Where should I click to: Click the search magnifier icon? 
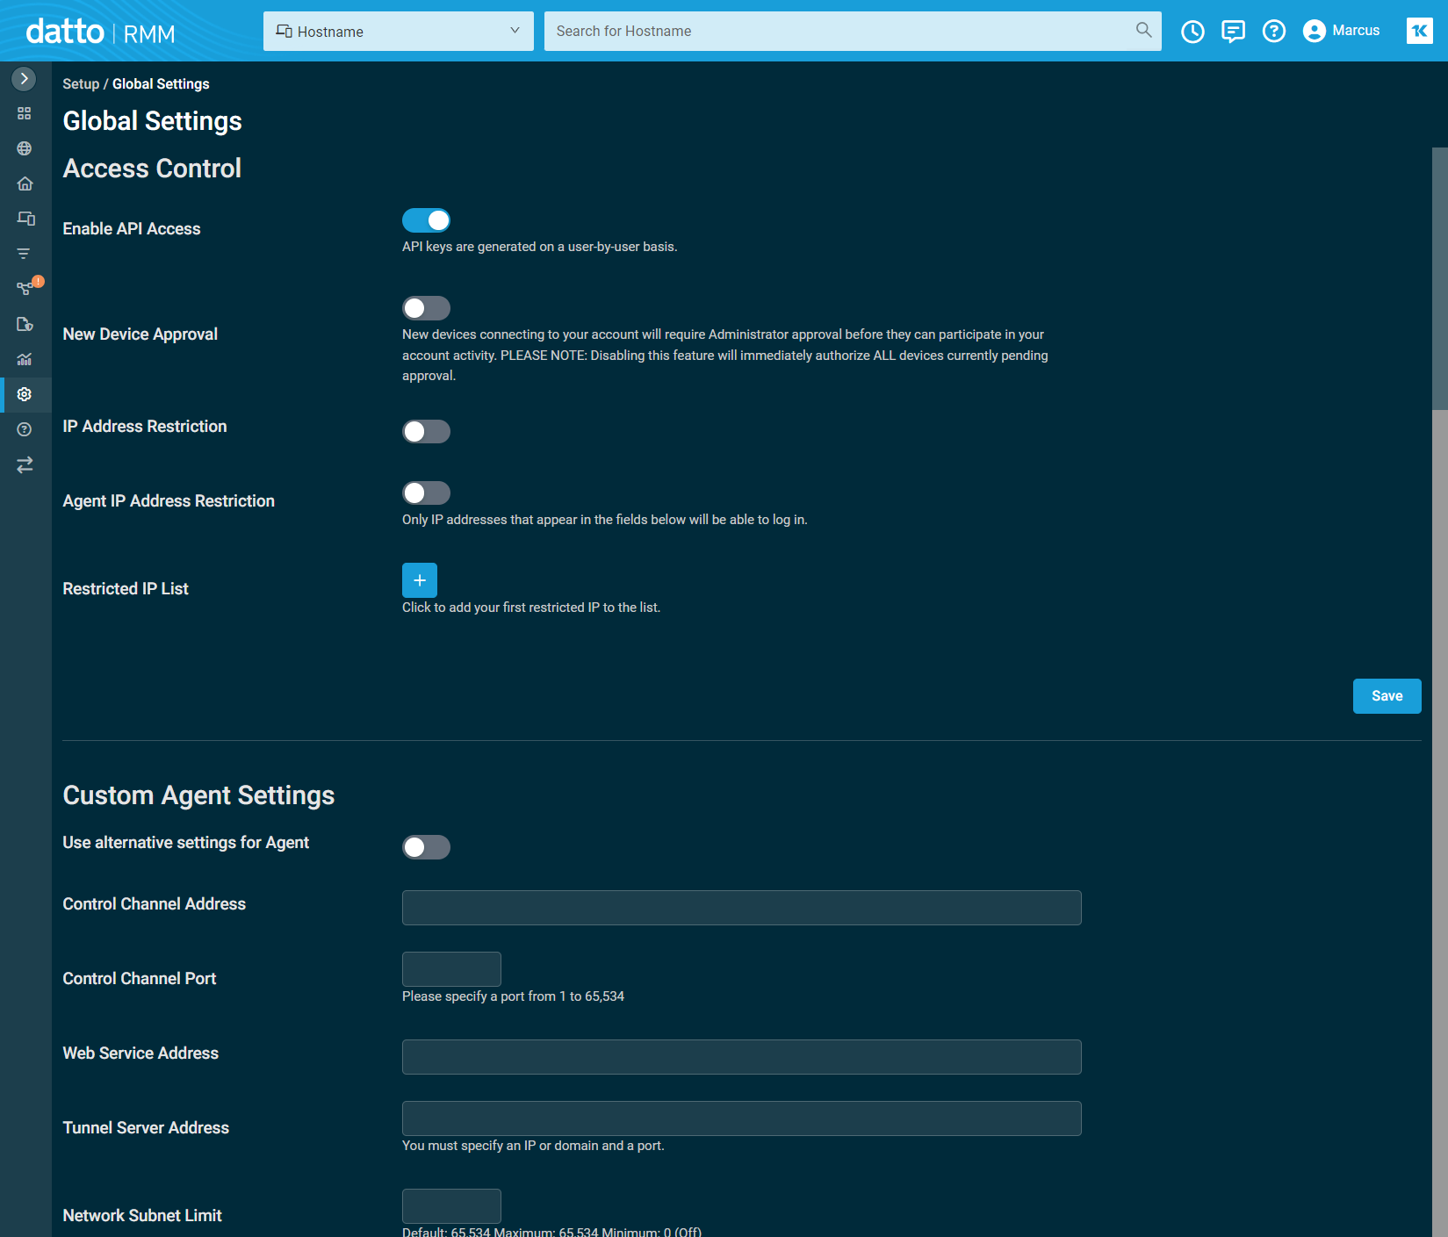(1143, 30)
